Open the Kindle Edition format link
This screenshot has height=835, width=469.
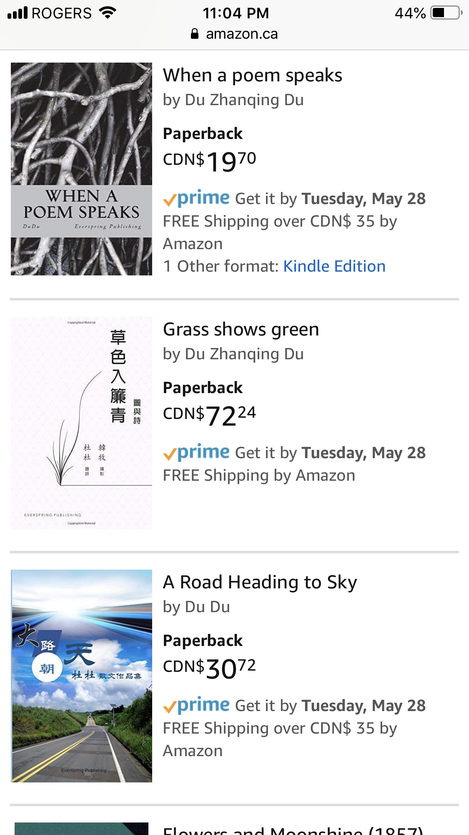[x=334, y=266]
